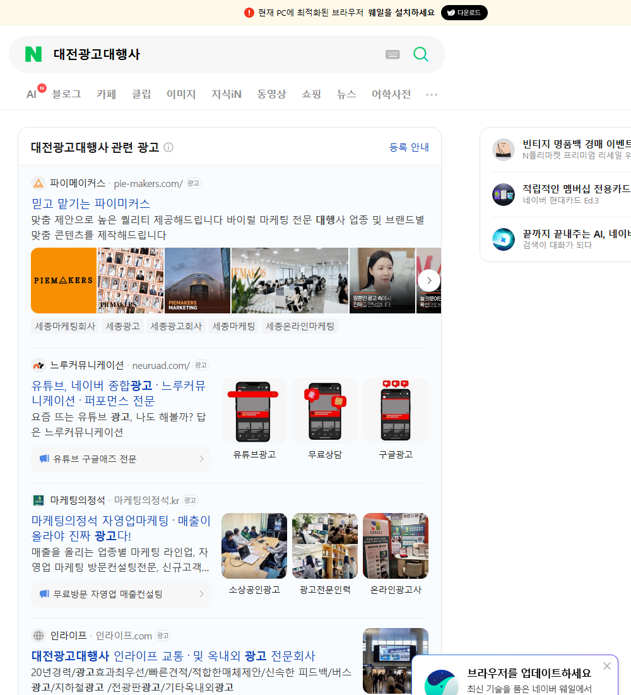Viewport: 631px width, 695px height.
Task: Click the 느루커뮤니케이션 favicon
Action: tap(38, 365)
